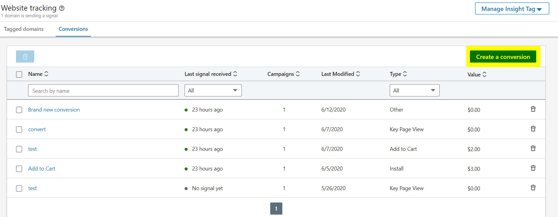Screen dimensions: 558x217
Task: Open the Last signal received filter dropdown
Action: 213,90
